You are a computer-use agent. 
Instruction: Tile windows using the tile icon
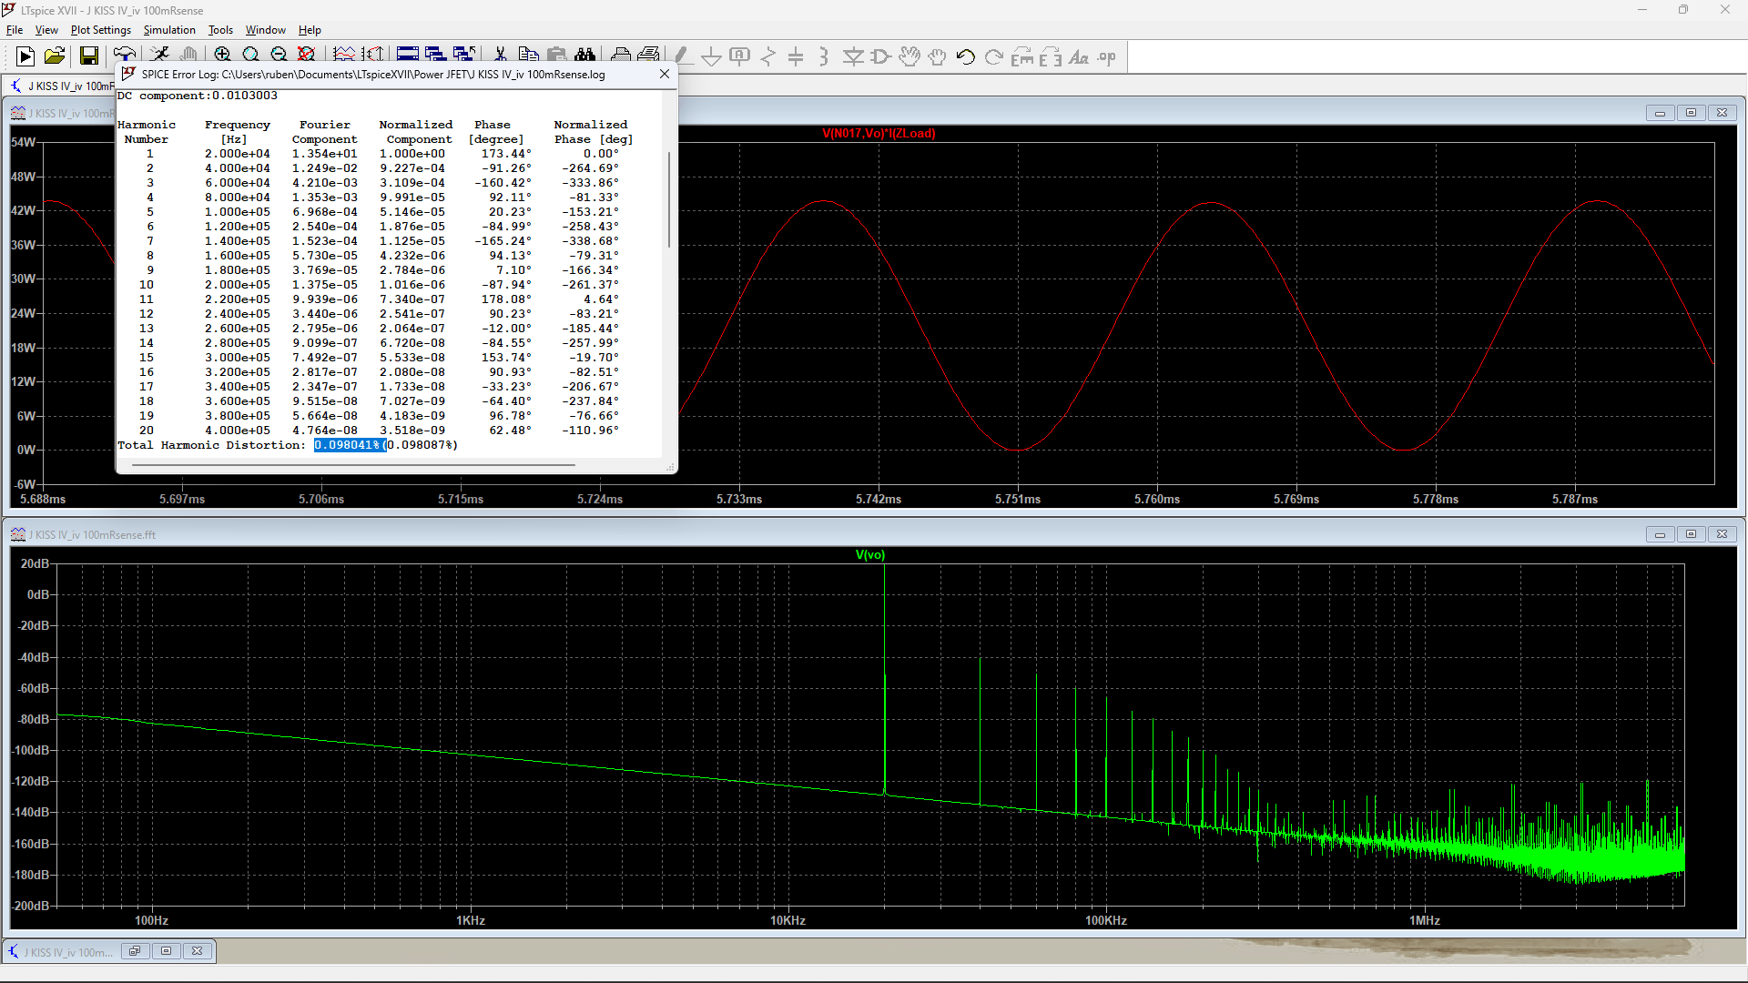408,54
